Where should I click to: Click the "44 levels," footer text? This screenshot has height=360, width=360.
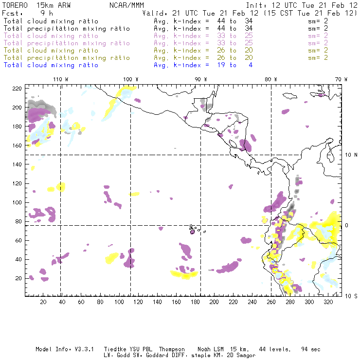click(x=275, y=349)
